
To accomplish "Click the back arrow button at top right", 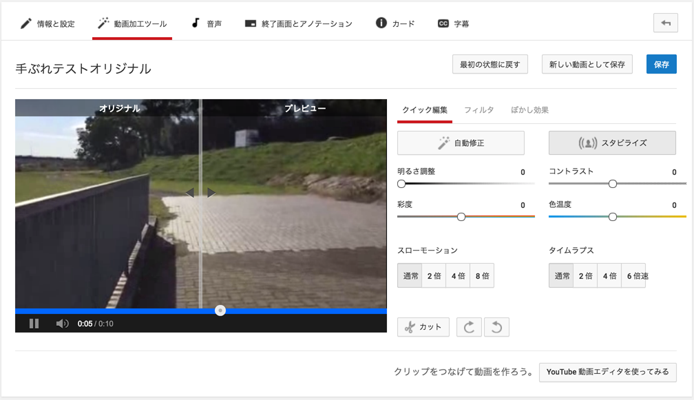I will [x=666, y=23].
